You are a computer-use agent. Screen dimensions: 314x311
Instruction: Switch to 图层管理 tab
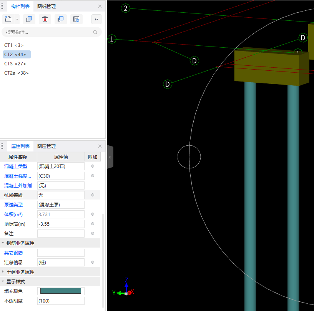pos(47,146)
